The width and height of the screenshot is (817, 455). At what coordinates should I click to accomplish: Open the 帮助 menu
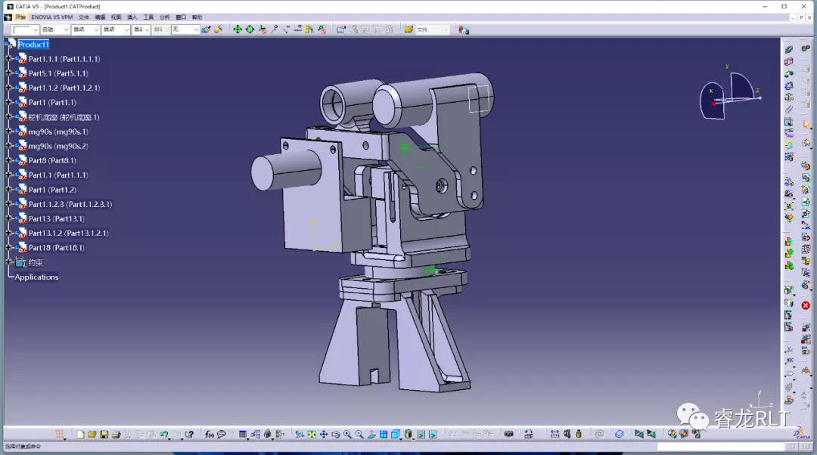(x=197, y=17)
